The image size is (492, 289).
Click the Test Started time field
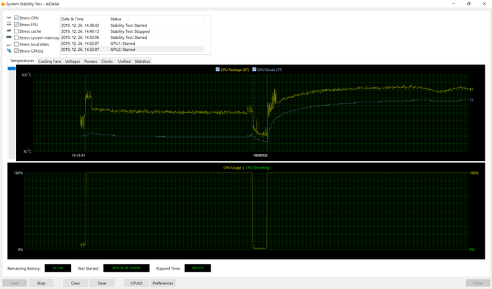point(126,268)
